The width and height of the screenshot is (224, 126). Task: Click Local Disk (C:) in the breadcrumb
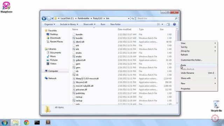coord(67,19)
